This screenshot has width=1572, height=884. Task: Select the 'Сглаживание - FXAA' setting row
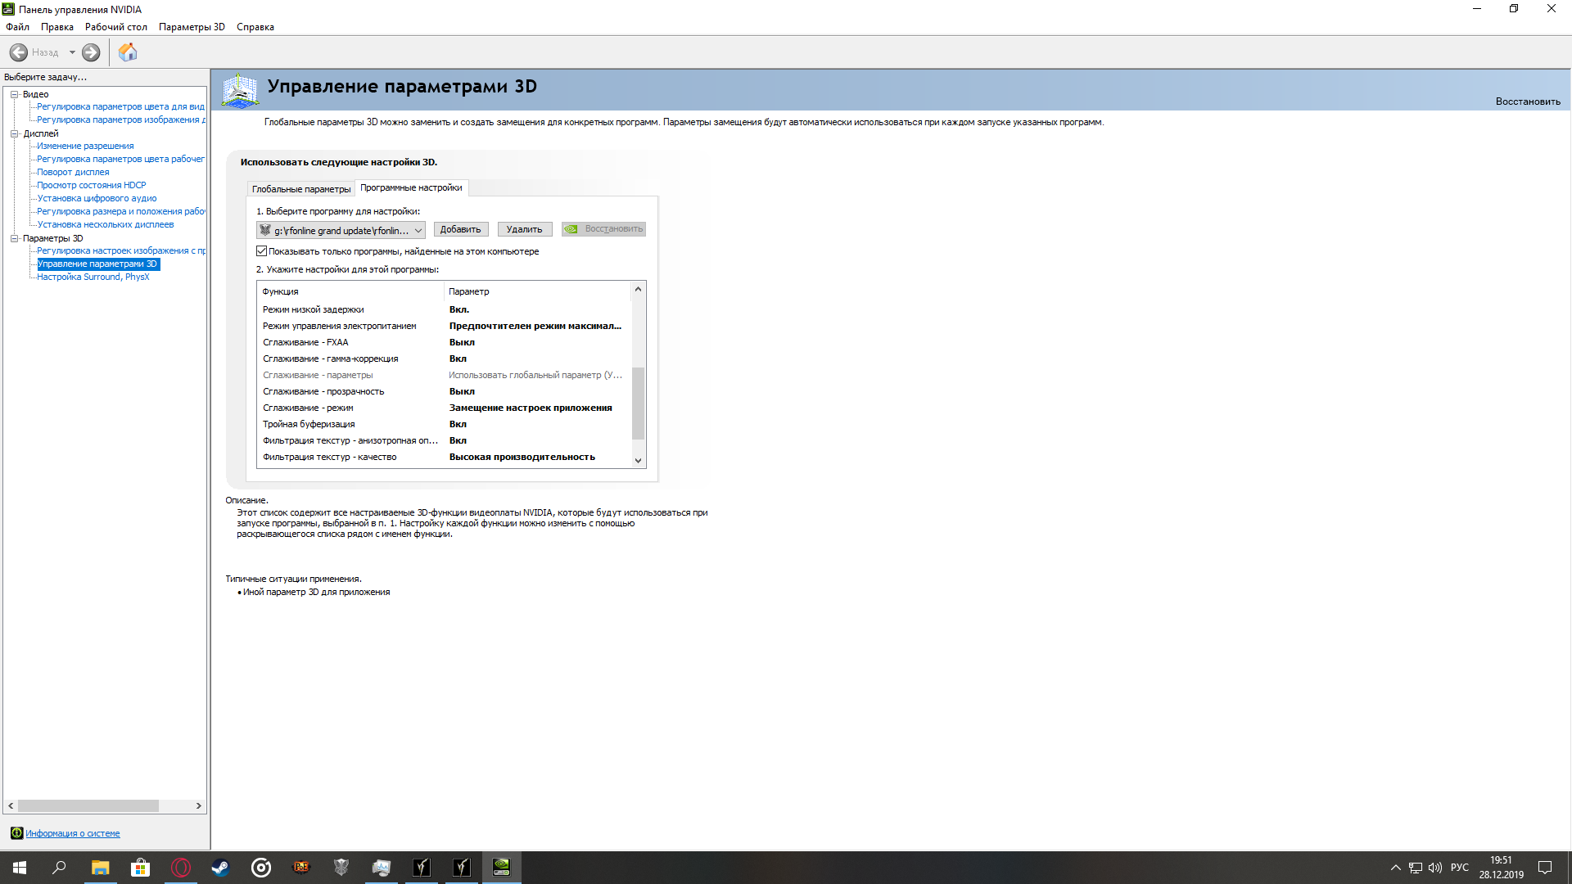[445, 342]
